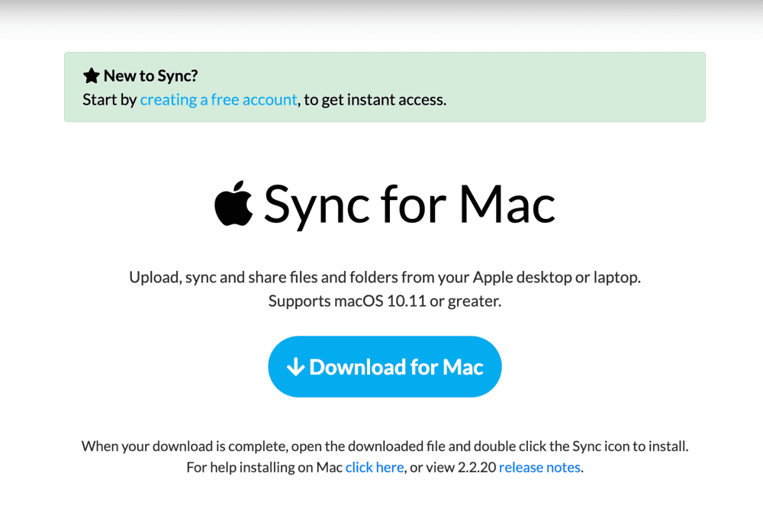Click 'to get instant access' text
The height and width of the screenshot is (525, 763).
[x=375, y=100]
